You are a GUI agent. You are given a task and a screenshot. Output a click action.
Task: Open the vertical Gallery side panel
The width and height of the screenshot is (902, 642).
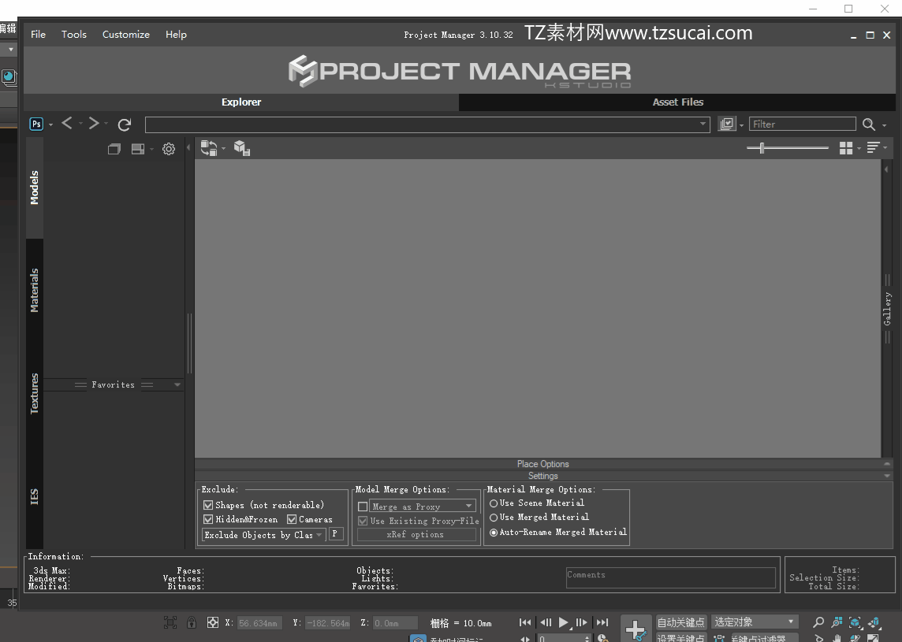[x=887, y=309]
